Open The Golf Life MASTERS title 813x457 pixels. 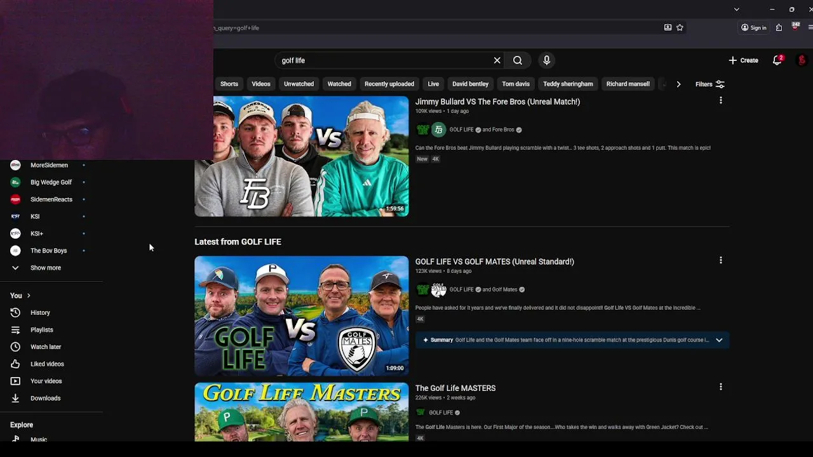pos(455,388)
